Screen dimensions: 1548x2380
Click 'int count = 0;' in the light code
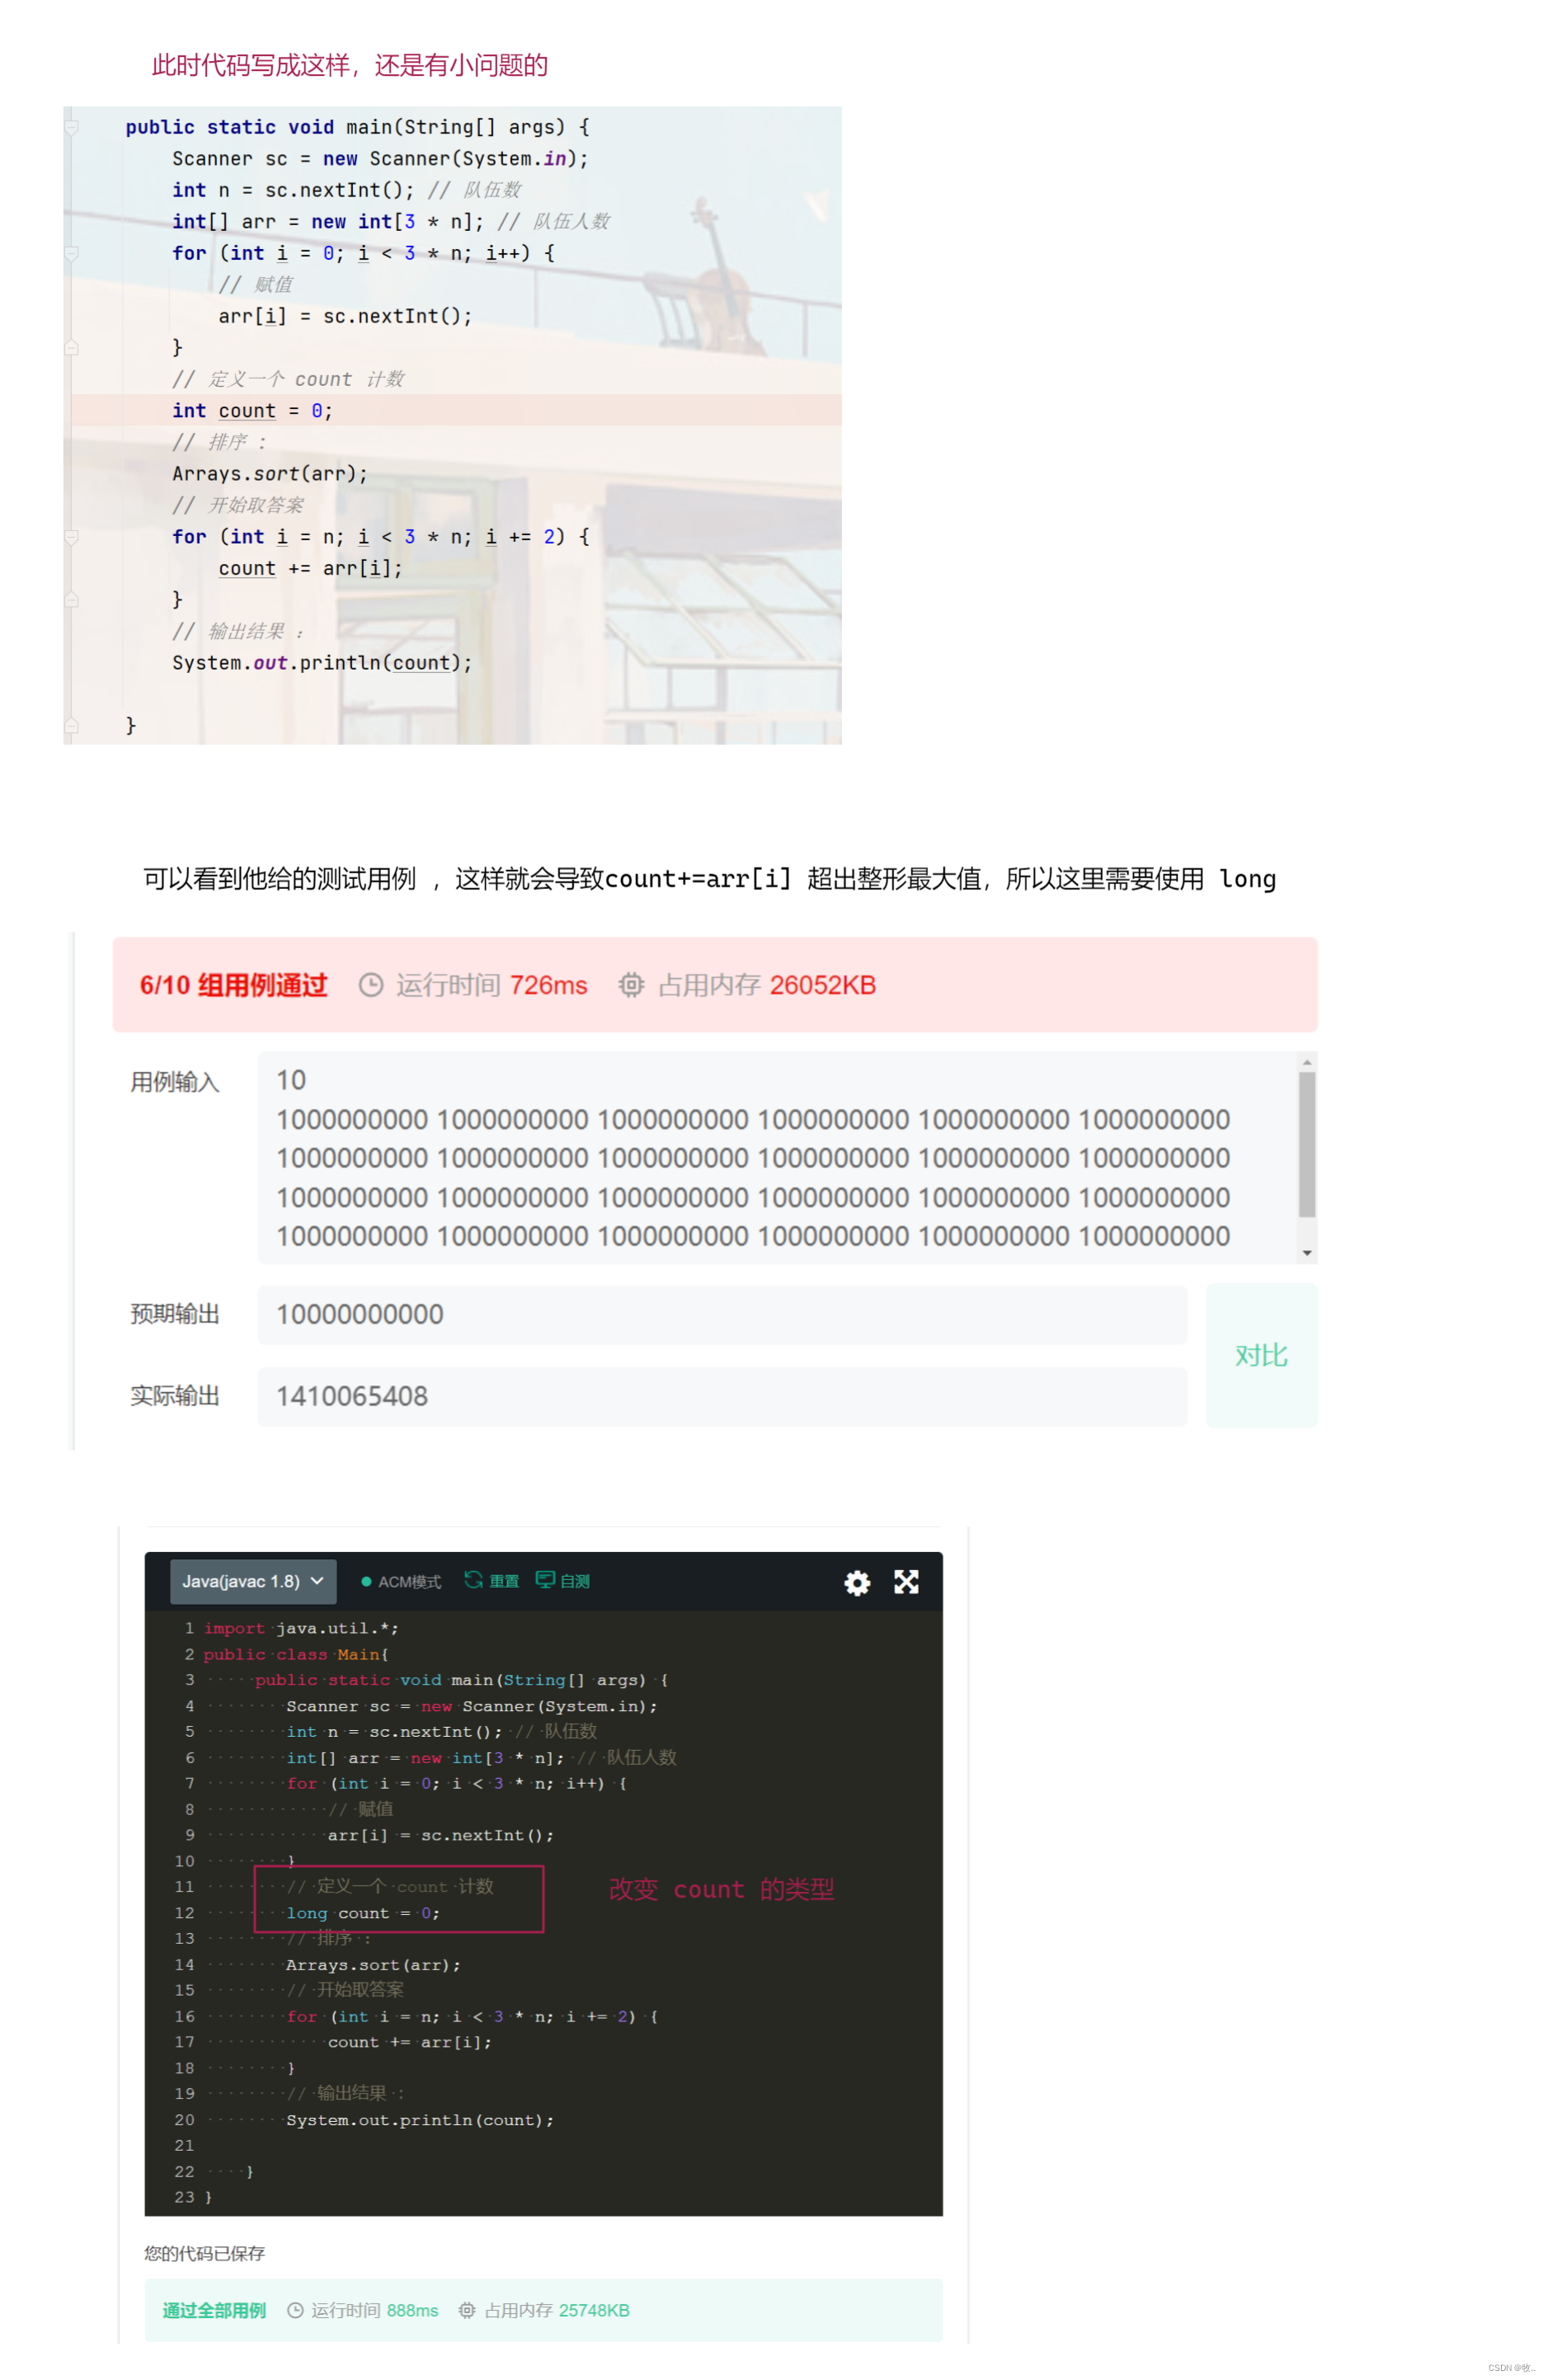252,411
